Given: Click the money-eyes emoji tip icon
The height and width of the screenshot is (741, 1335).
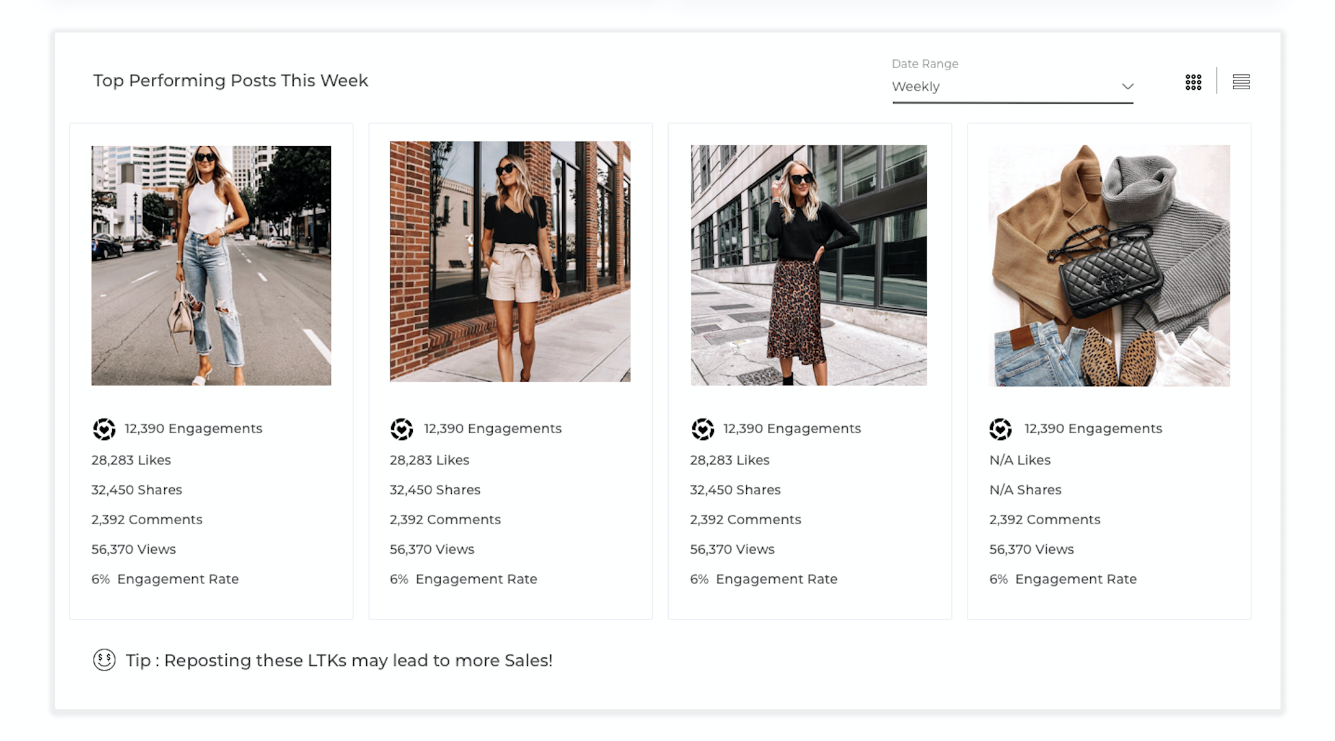Looking at the screenshot, I should [x=104, y=660].
